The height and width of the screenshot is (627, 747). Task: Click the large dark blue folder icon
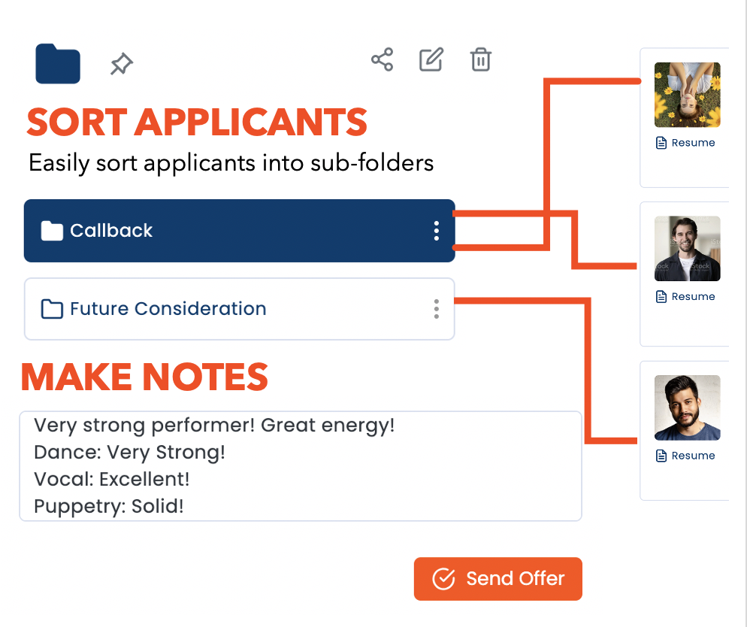[58, 64]
